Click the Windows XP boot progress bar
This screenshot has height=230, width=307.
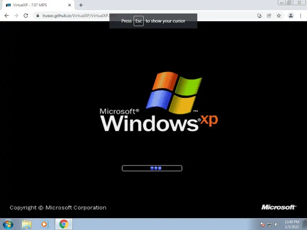point(152,168)
